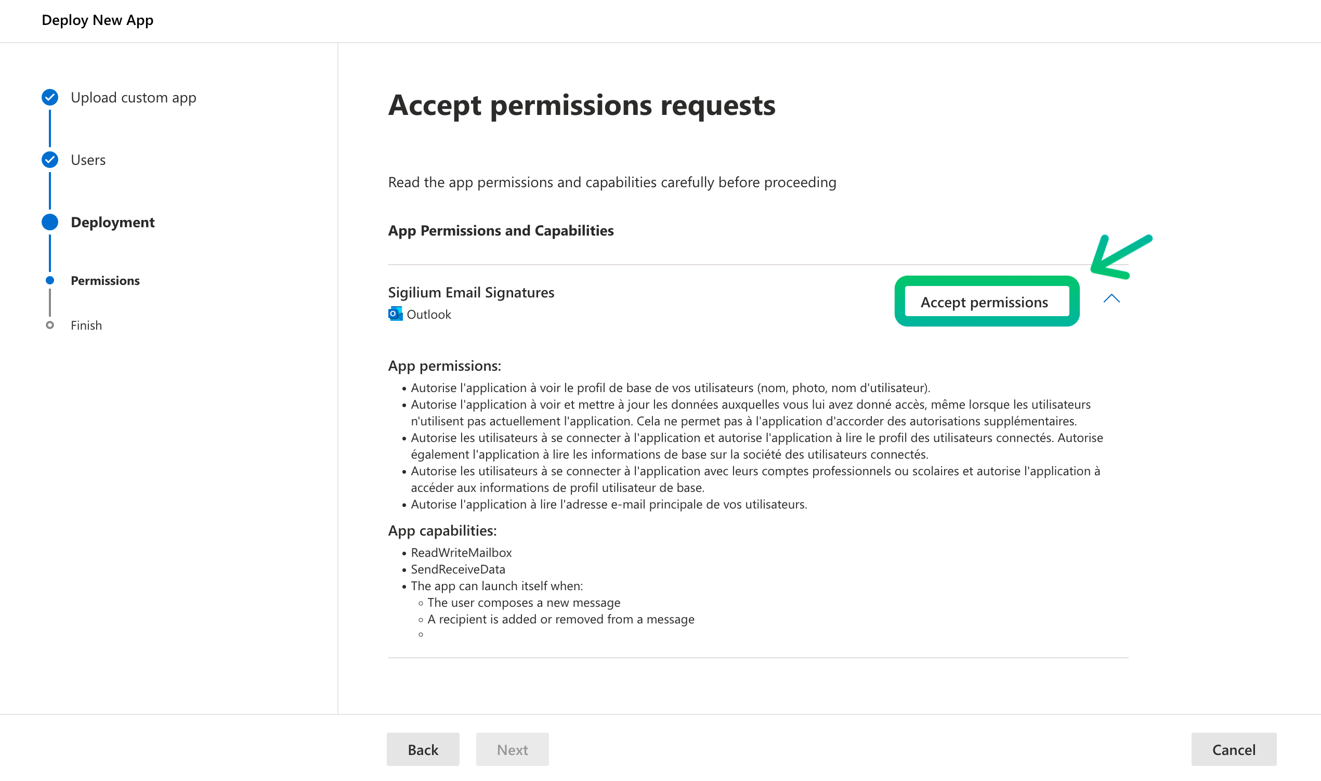Click the Accept permissions requests heading
Image resolution: width=1321 pixels, height=781 pixels.
click(x=581, y=105)
